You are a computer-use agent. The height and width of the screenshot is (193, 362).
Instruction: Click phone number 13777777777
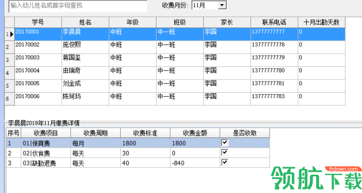tap(274, 34)
